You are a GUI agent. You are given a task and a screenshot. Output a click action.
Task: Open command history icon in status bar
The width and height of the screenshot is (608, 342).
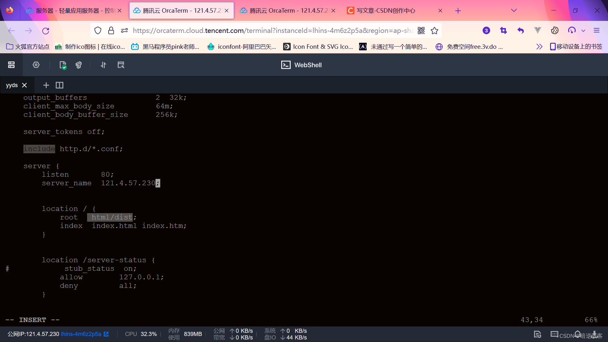(537, 334)
